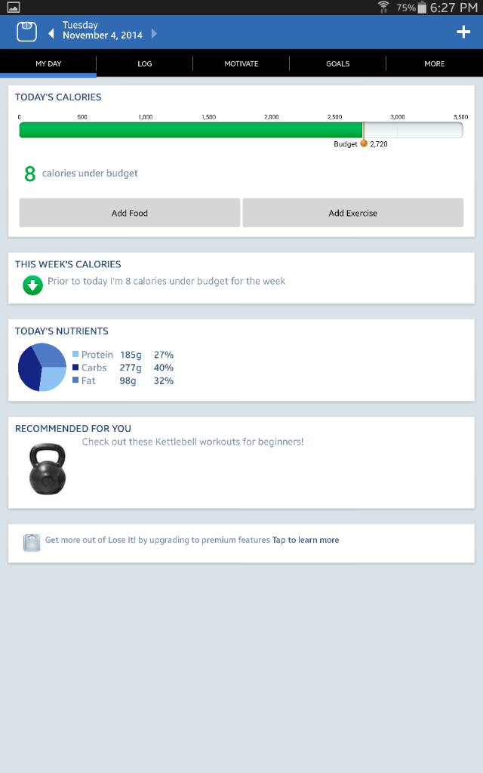Tap the premium scale icon
This screenshot has width=483, height=773.
(31, 543)
